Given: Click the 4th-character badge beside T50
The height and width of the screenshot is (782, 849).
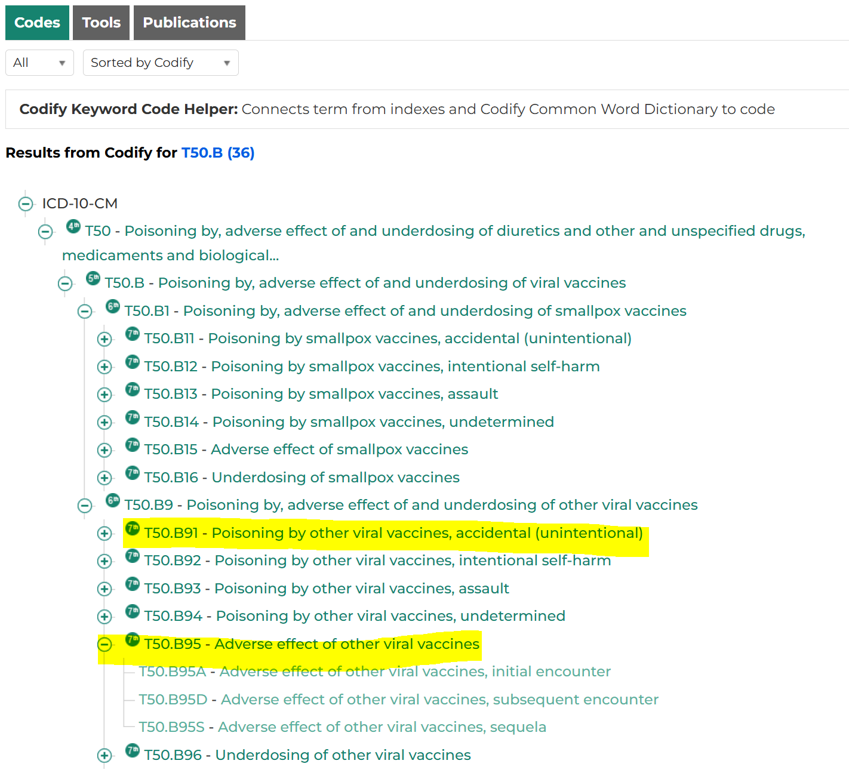Looking at the screenshot, I should tap(73, 226).
